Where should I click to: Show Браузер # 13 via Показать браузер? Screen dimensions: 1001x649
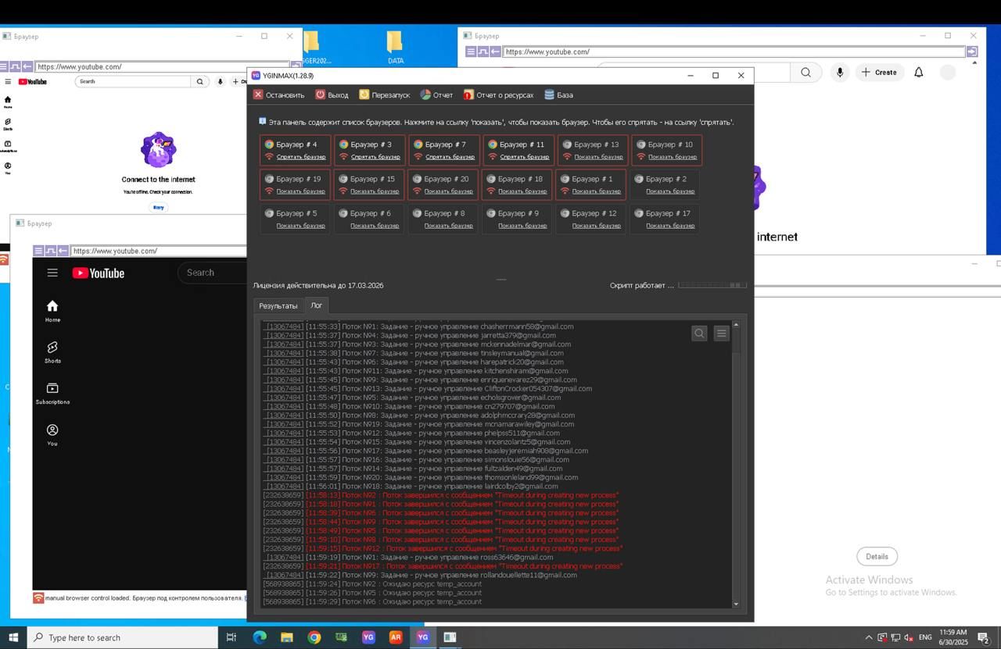597,157
